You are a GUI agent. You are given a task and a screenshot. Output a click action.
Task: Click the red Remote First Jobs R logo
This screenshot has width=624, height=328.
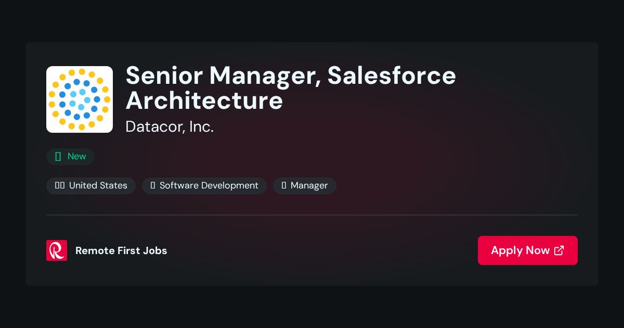[57, 250]
